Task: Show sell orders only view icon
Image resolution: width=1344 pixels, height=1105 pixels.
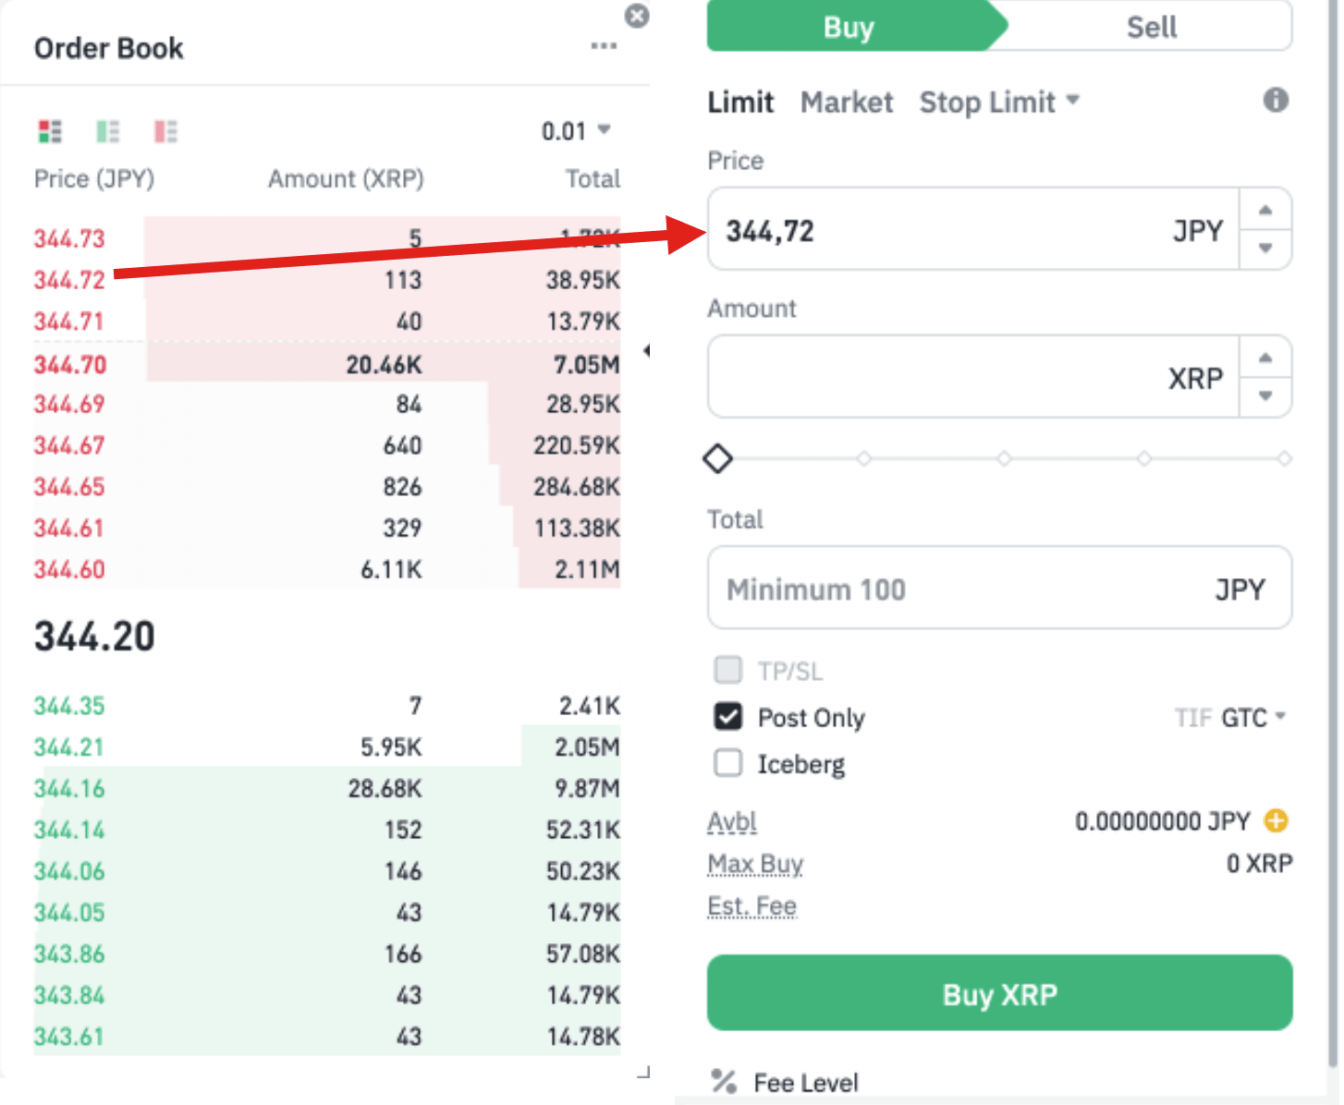Action: [165, 131]
